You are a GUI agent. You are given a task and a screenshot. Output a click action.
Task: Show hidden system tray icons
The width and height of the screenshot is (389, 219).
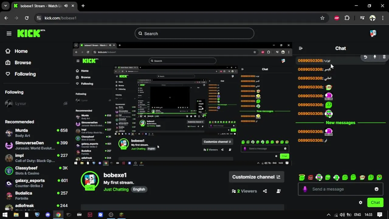(x=329, y=215)
